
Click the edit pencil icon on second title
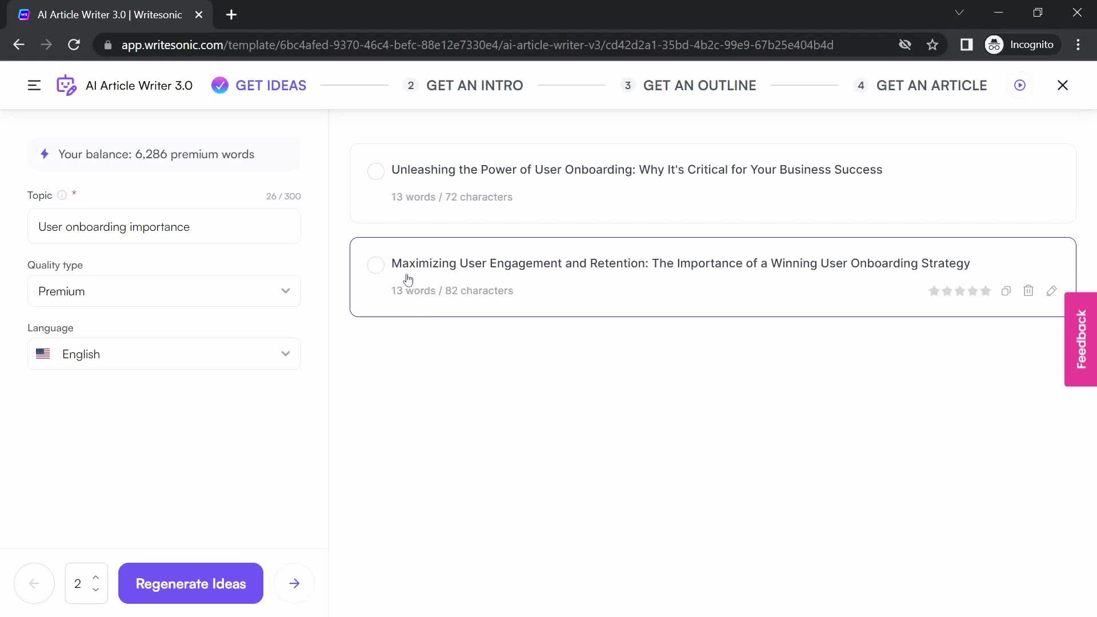(1052, 290)
